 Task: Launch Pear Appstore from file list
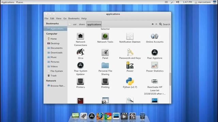155,53
